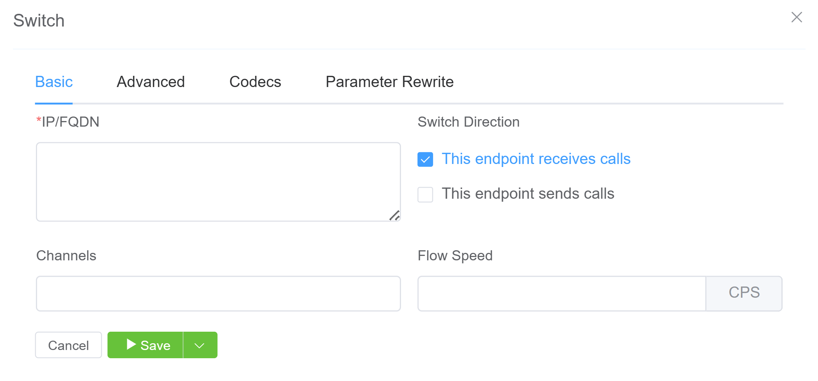The image size is (818, 381).
Task: Focus the Channels input field
Action: click(218, 294)
